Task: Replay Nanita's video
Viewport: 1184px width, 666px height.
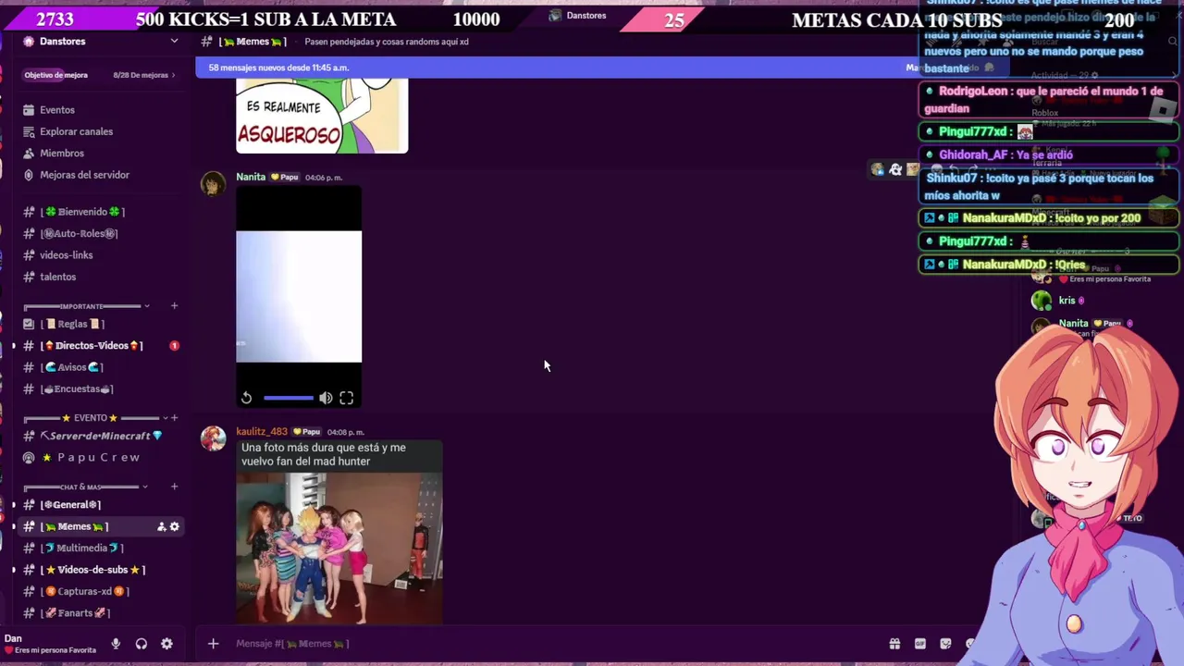Action: (246, 398)
